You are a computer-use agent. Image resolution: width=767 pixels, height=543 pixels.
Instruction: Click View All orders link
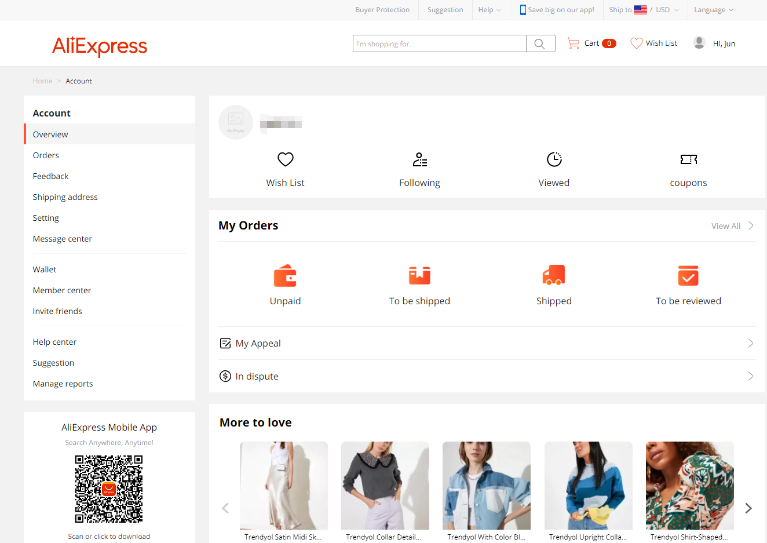coord(726,226)
